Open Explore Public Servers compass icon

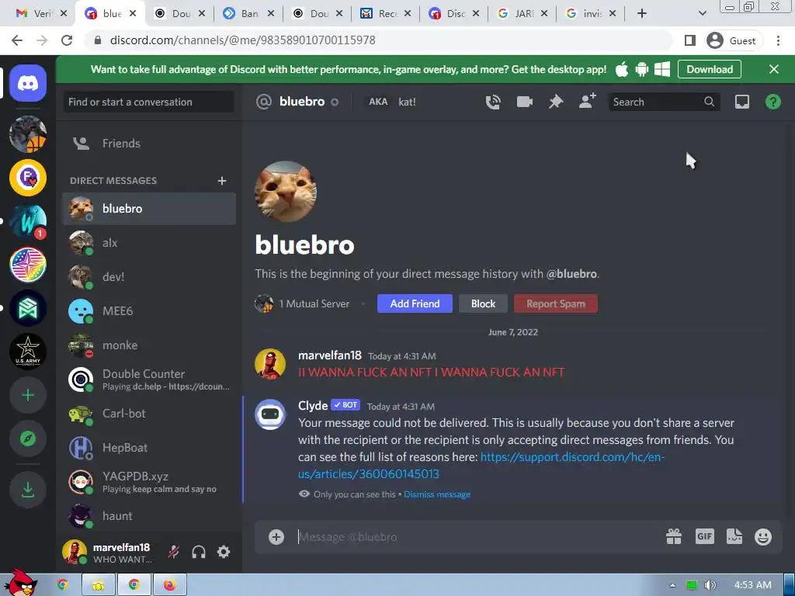point(28,439)
